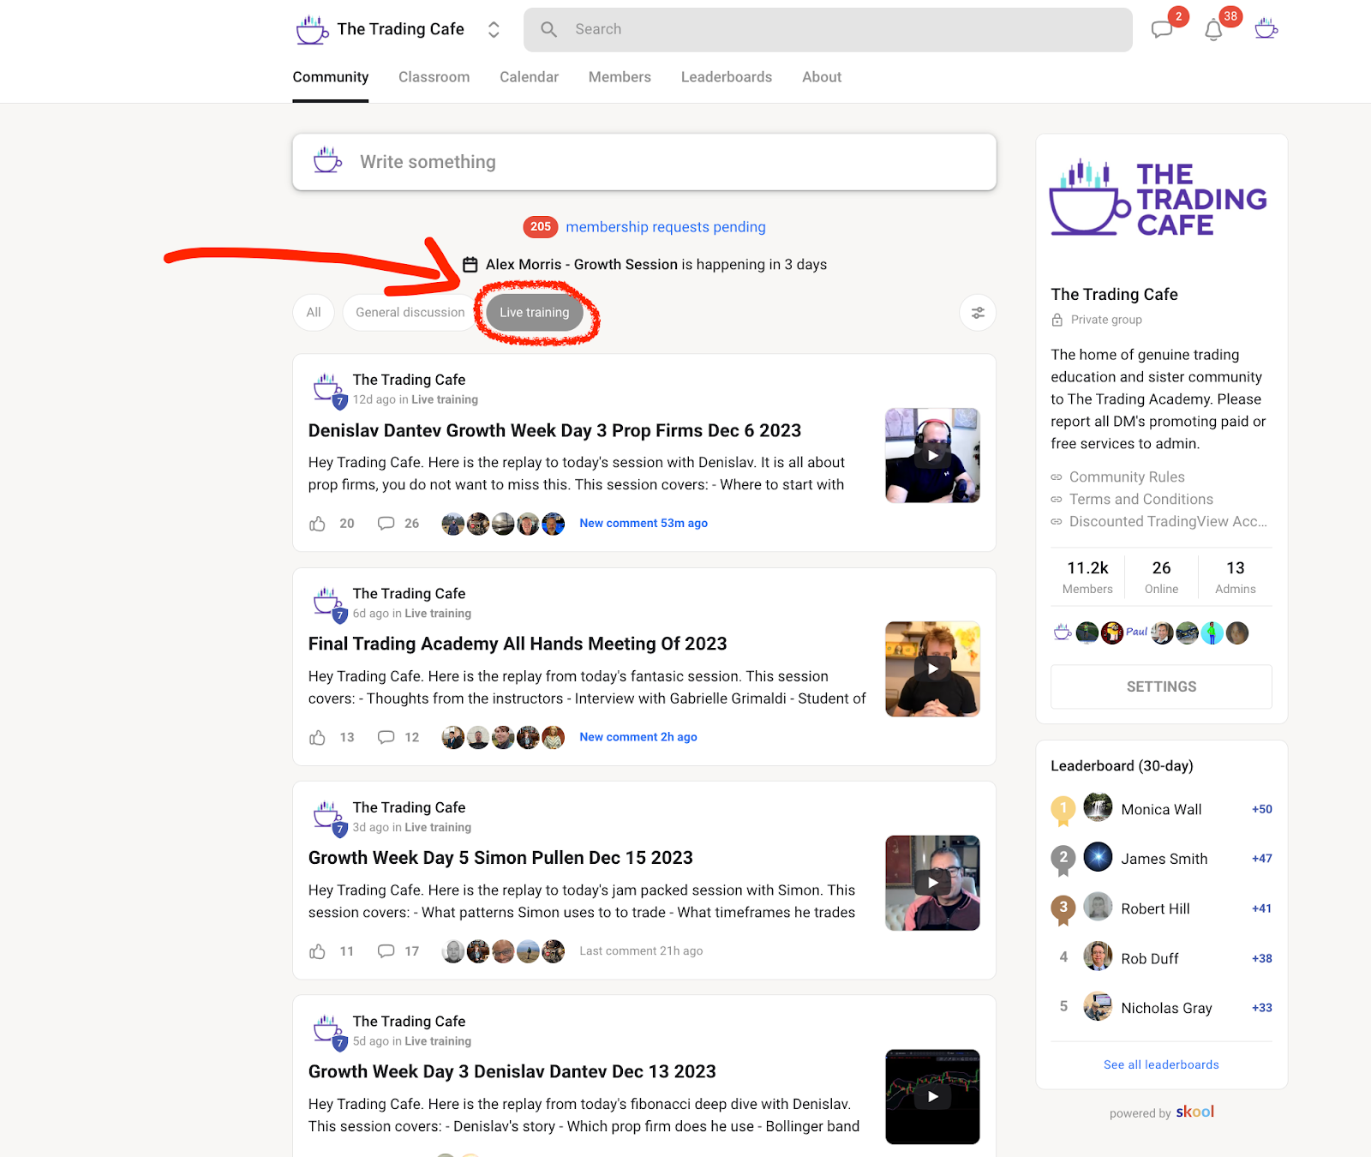Click The Trading Cafe logo in header
1371x1157 pixels.
pos(312,30)
